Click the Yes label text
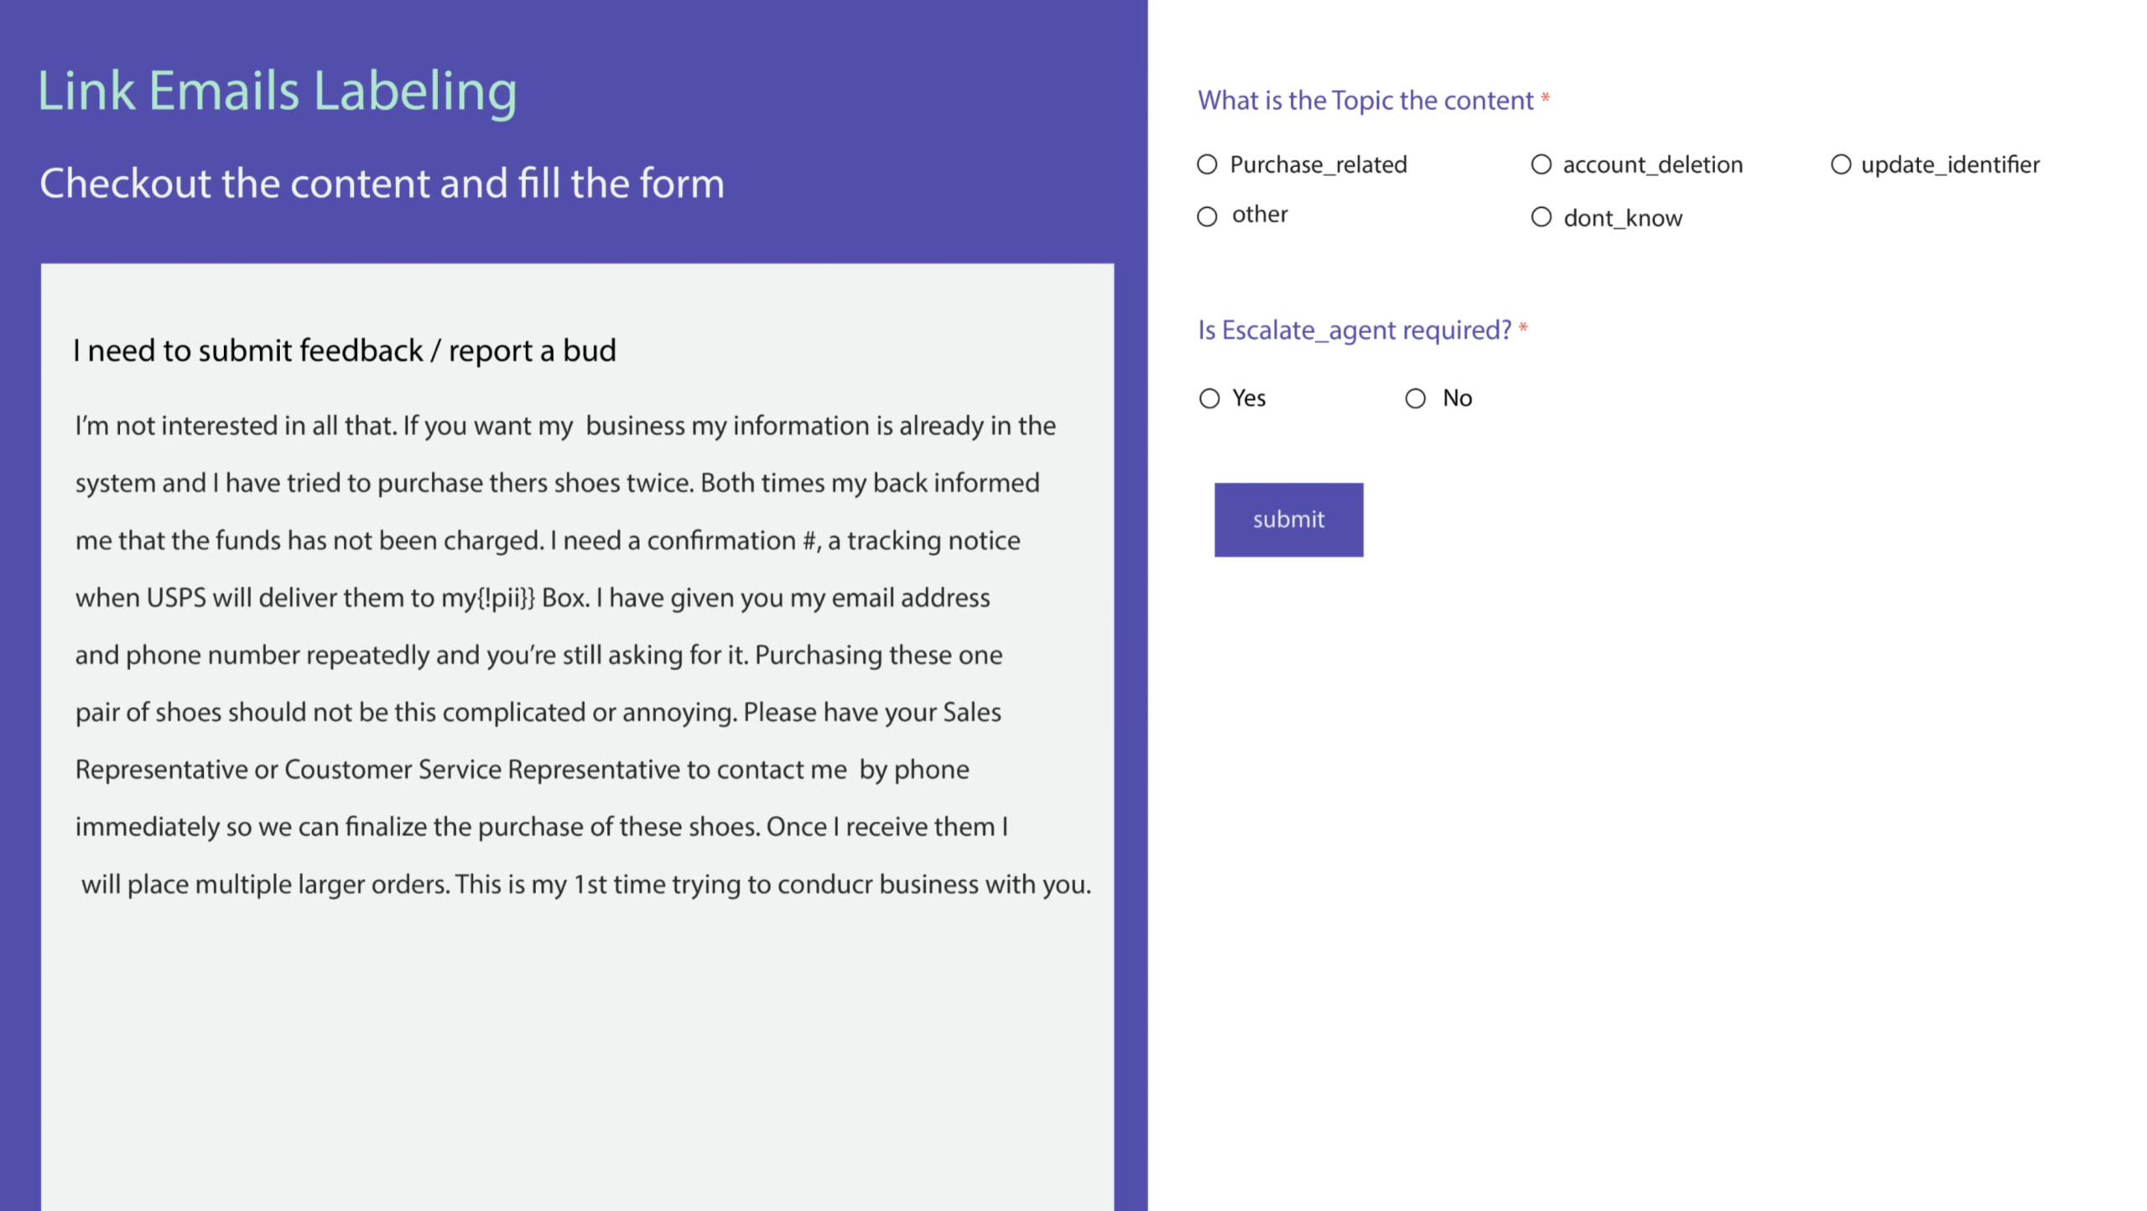The image size is (2147, 1211). click(x=1248, y=398)
